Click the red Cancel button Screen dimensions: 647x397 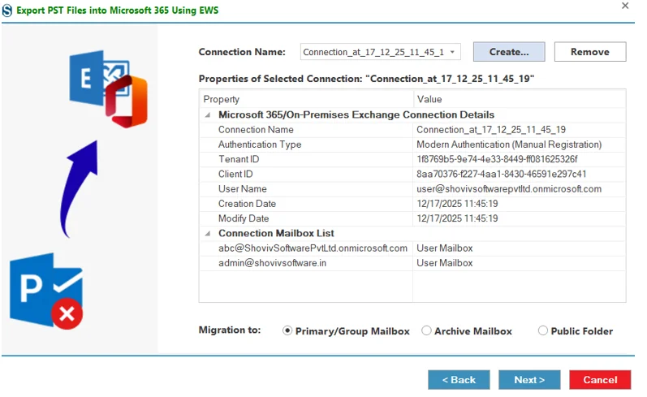click(600, 380)
